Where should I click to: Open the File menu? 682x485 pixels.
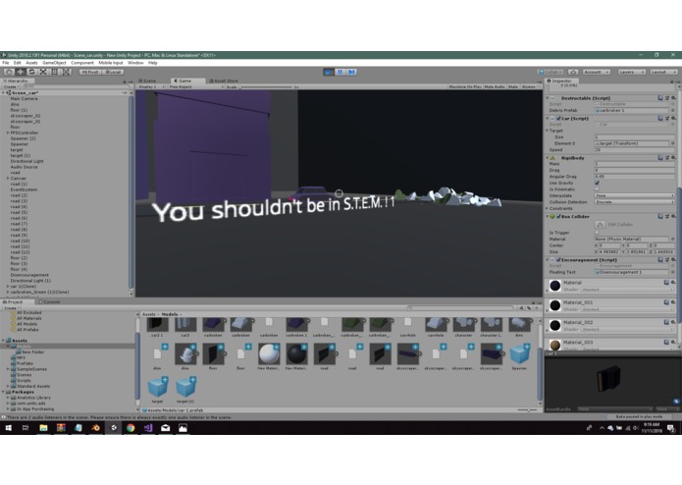pyautogui.click(x=6, y=63)
